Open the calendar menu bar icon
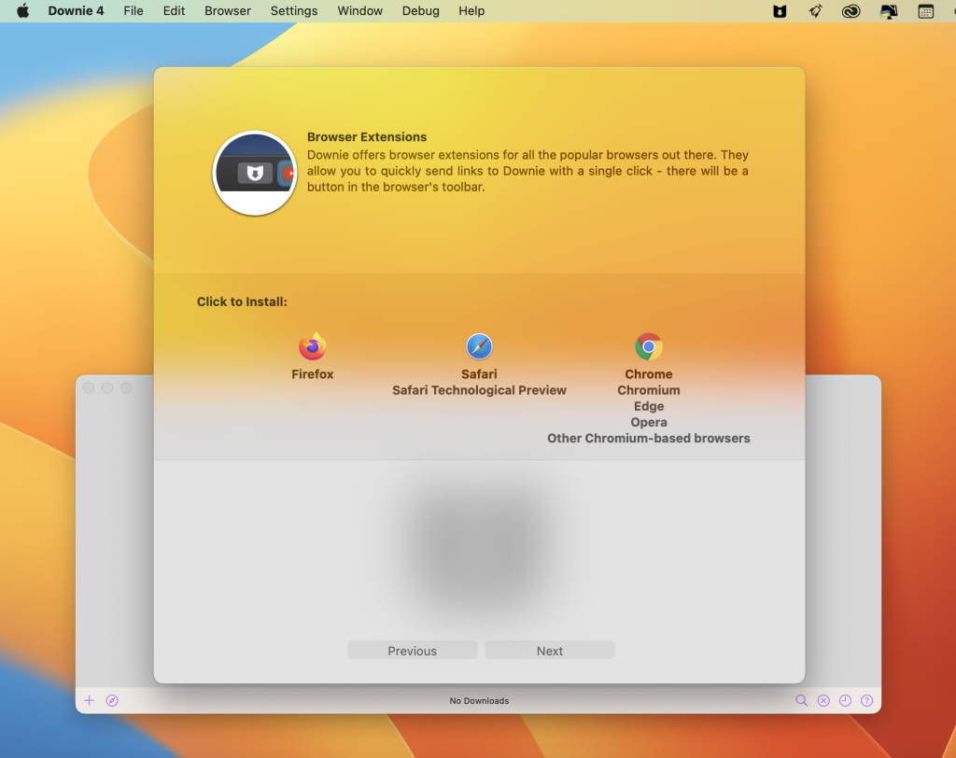This screenshot has width=956, height=758. pyautogui.click(x=925, y=11)
